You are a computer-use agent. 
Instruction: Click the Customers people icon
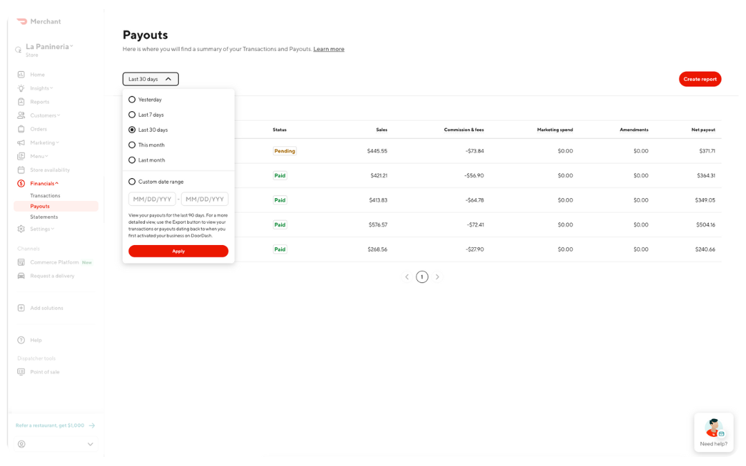[x=22, y=115]
